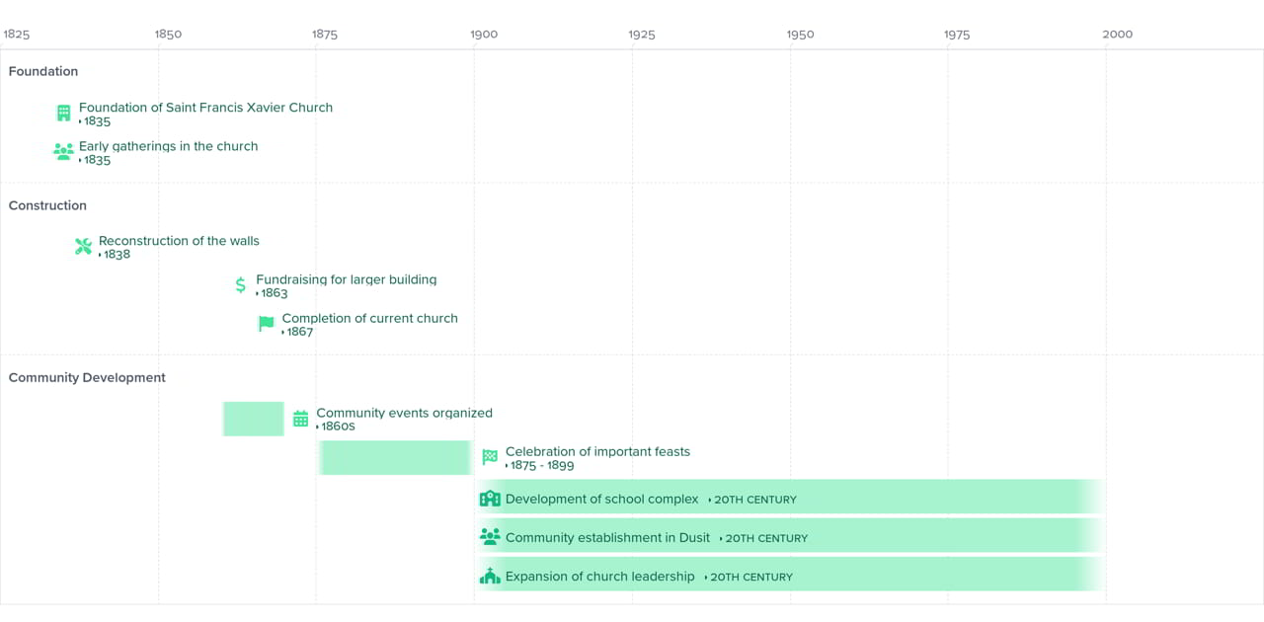Click the building icon for church foundation
1264x622 pixels.
64,114
